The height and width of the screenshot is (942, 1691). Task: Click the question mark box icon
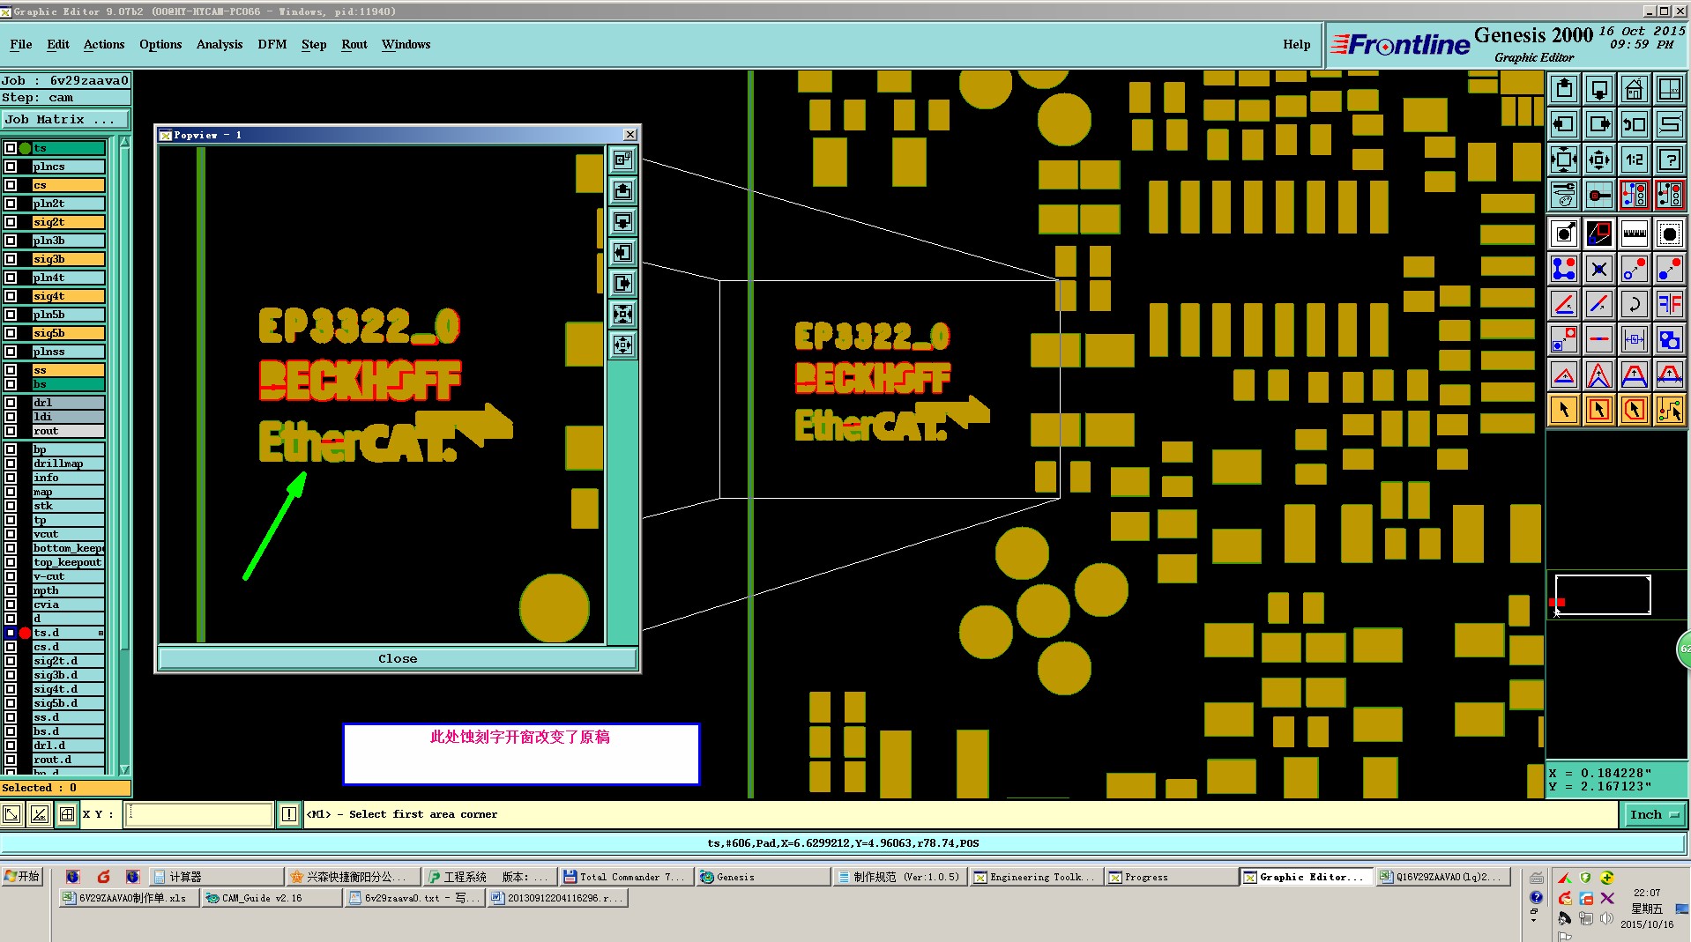pos(1670,159)
